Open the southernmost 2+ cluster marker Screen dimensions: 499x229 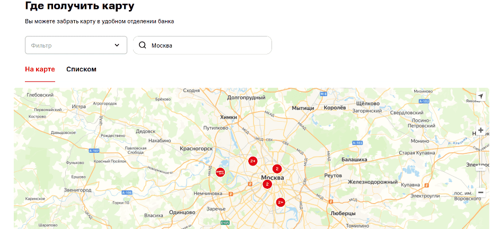(x=281, y=201)
